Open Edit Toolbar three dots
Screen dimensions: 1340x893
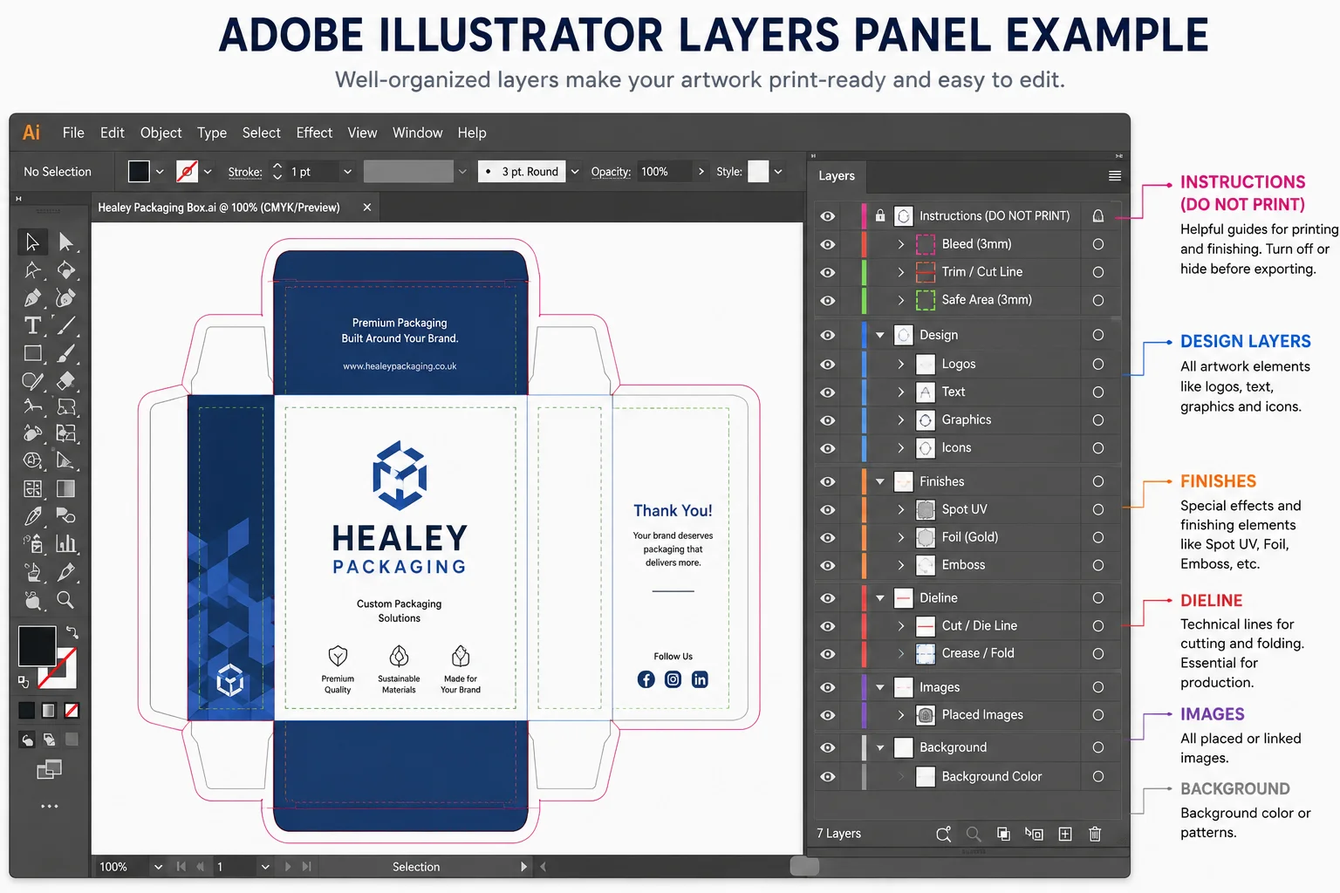(x=50, y=806)
